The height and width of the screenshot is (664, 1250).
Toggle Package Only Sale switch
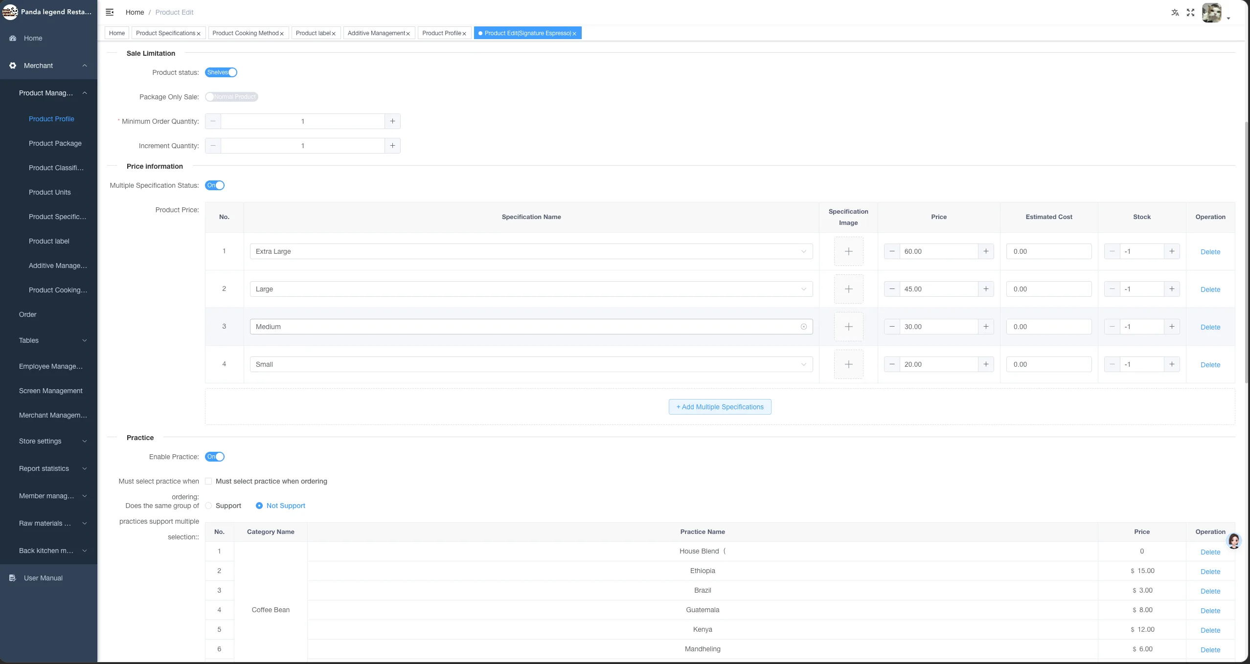click(x=231, y=97)
